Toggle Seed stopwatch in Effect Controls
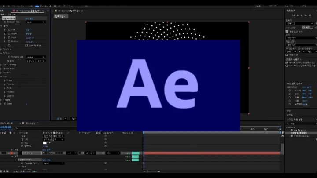The height and width of the screenshot is (178, 317). 5,104
